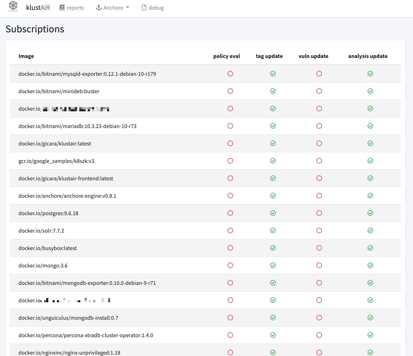Click tag update check for anchore-engine:v0.8.1
This screenshot has height=356, width=413.
273,196
